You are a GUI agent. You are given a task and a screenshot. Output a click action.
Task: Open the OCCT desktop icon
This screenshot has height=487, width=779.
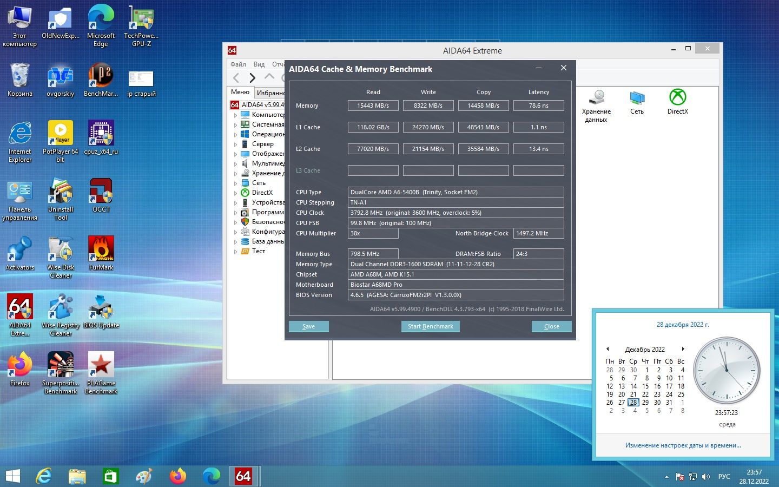pyautogui.click(x=101, y=196)
